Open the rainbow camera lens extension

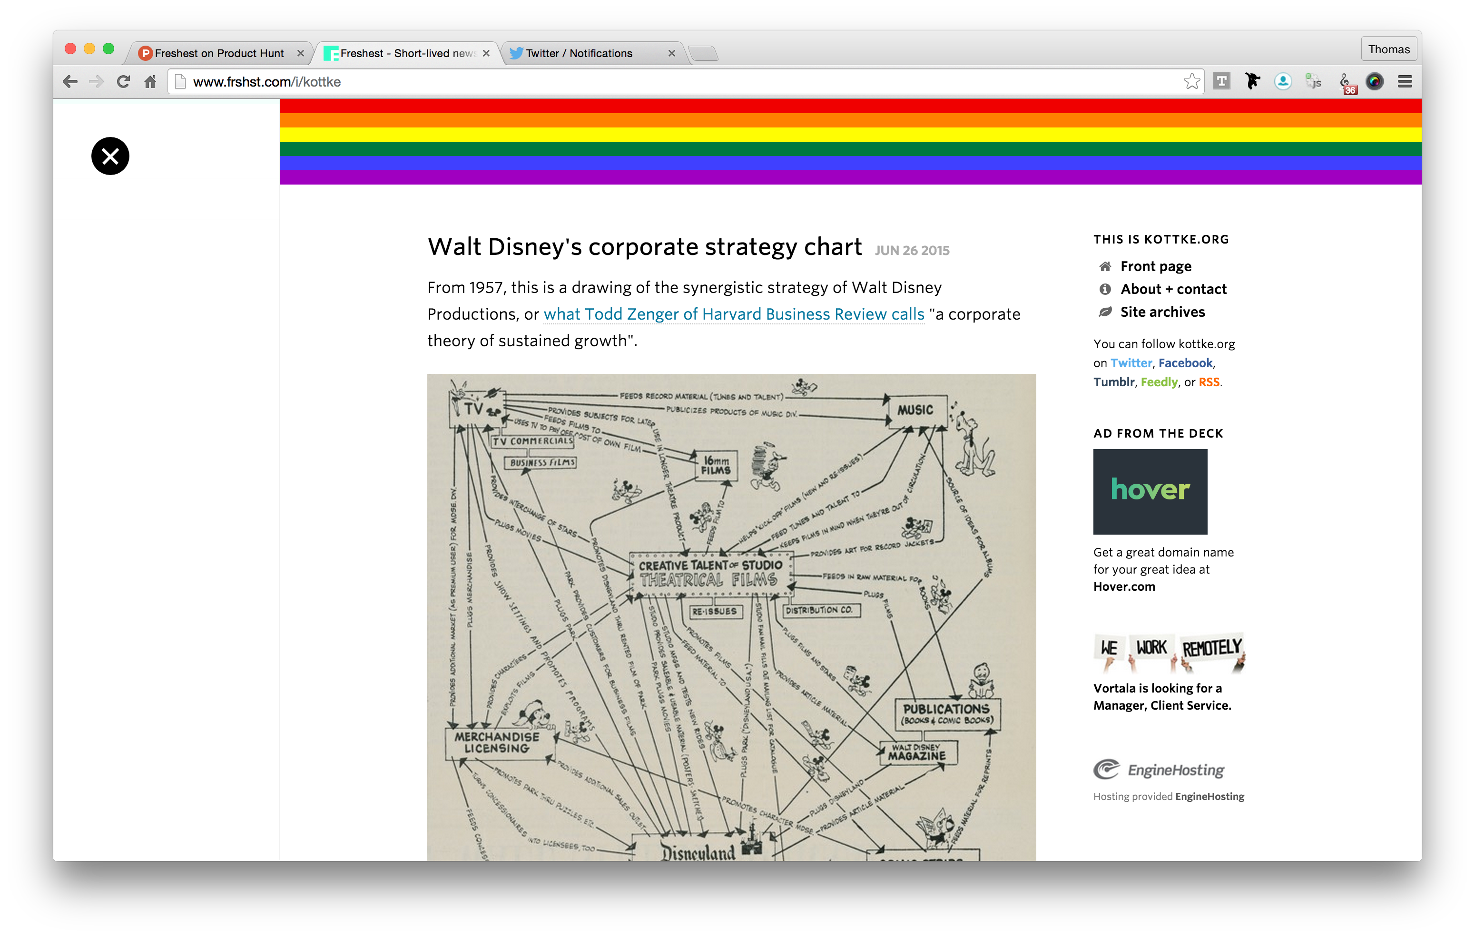click(1374, 81)
